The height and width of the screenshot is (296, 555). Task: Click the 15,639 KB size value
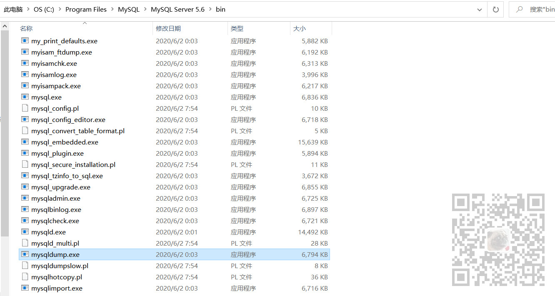pyautogui.click(x=313, y=142)
